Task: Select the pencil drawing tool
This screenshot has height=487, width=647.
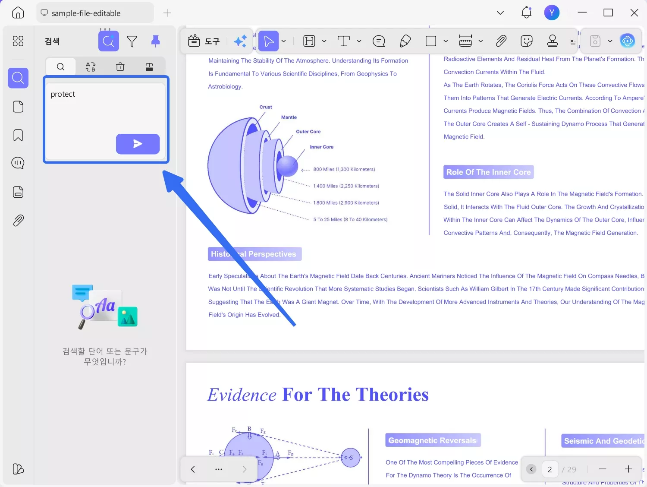Action: 405,41
